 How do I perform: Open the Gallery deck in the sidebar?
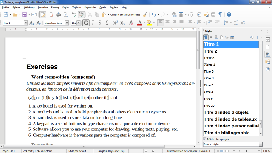point(268,62)
